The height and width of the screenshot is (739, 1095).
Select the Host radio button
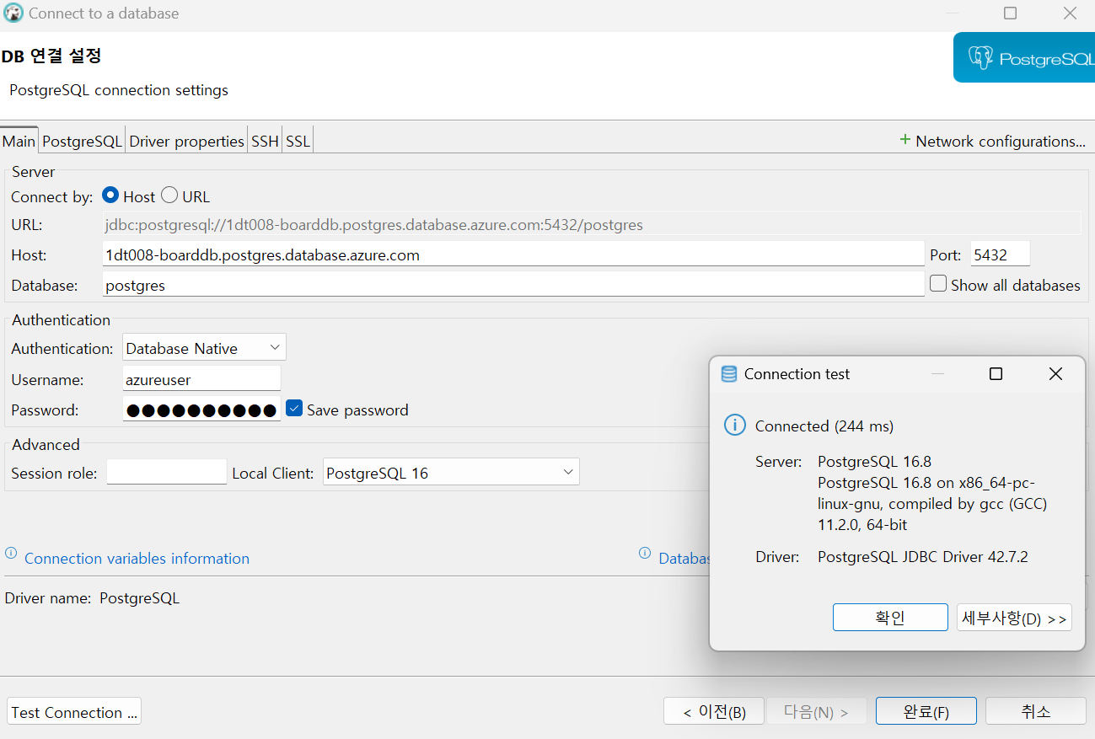point(110,195)
